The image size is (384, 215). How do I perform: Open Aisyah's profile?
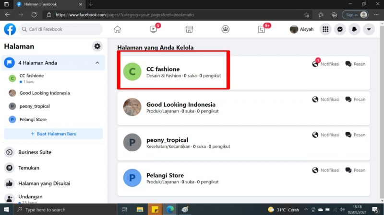301,29
